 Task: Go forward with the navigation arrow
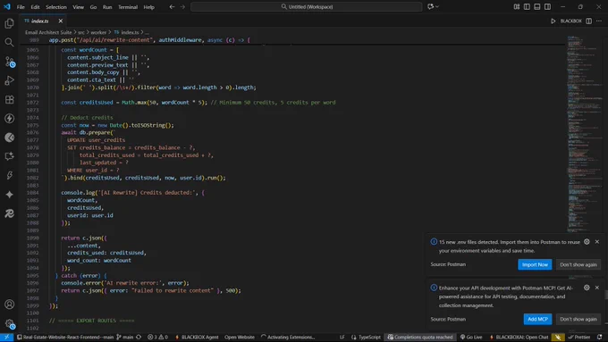click(182, 6)
